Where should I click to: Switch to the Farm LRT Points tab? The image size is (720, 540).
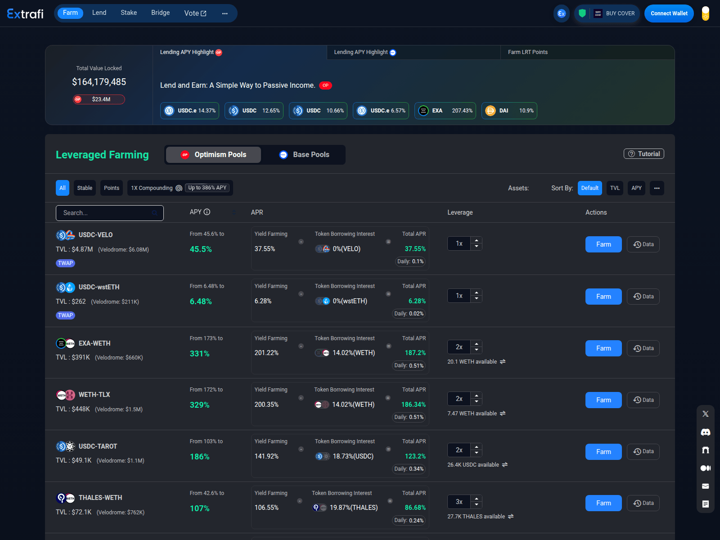[527, 52]
